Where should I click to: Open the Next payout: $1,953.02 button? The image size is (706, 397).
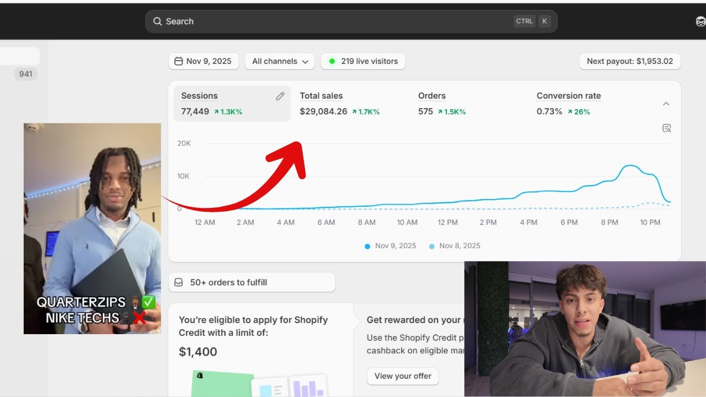click(630, 61)
